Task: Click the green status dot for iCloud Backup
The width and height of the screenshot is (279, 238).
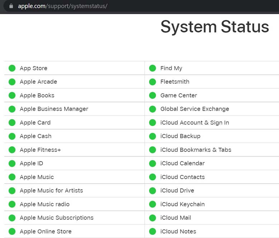Action: (152, 136)
